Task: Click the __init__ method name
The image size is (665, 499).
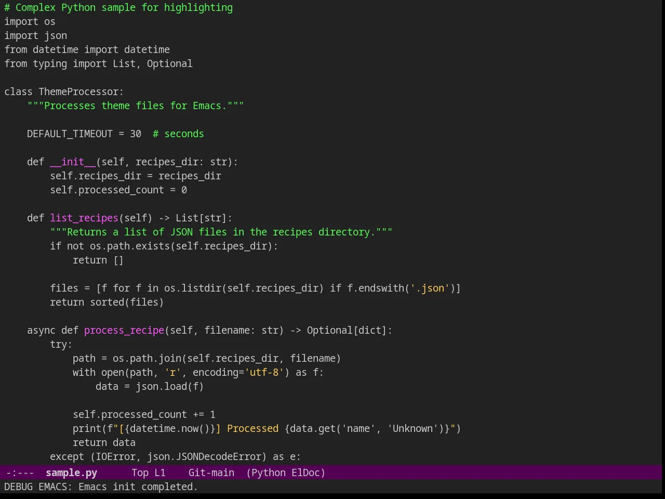Action: (73, 162)
